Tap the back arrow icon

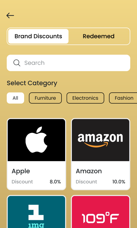[x=10, y=15]
